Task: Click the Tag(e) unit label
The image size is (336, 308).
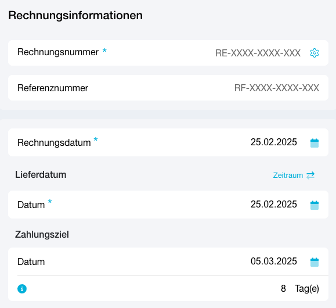Action: [307, 289]
